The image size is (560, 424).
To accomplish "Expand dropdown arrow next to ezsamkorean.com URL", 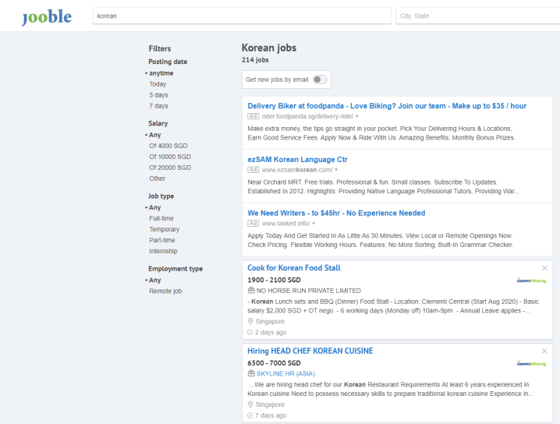I will 336,170.
